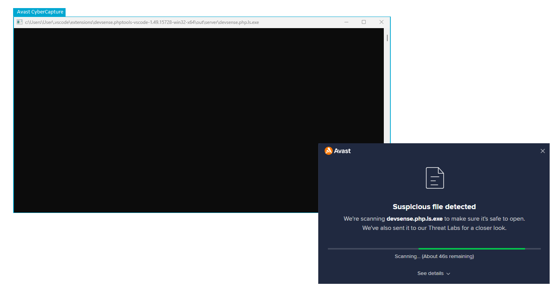The image size is (557, 300).
Task: Maximize the devsense.php.ls.exe console window
Action: [364, 22]
